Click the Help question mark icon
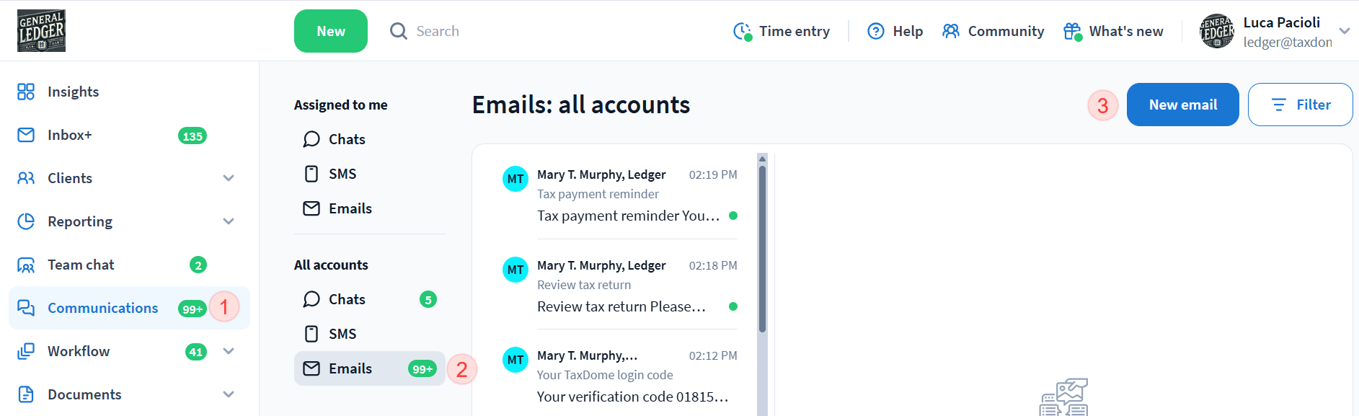This screenshot has width=1359, height=416. pyautogui.click(x=875, y=31)
